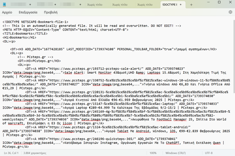The image size is (235, 156).
Task: Close the Notepad window
Action: pos(230,2)
